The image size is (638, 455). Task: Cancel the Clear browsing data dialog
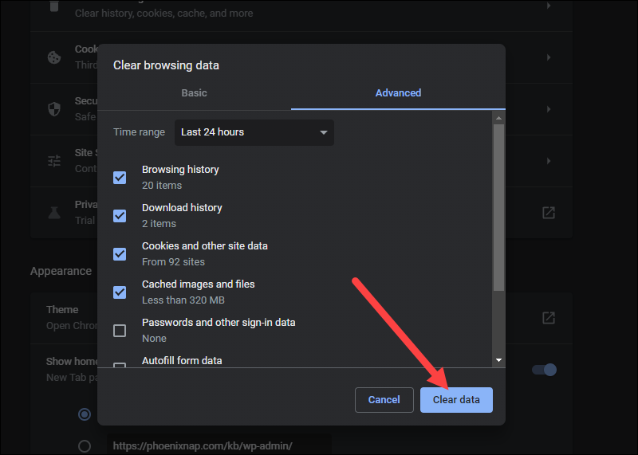[x=384, y=400]
